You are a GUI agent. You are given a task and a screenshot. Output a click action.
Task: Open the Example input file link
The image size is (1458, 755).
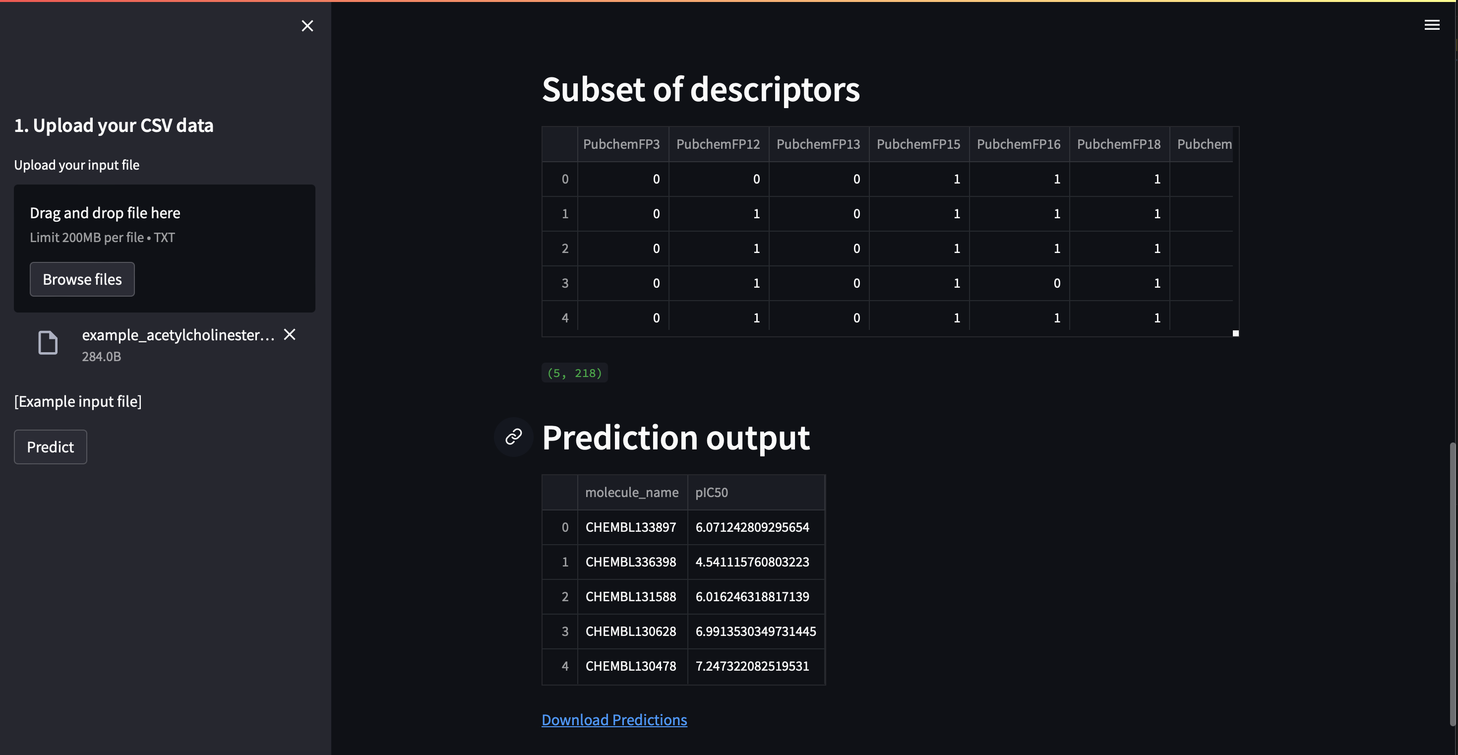pyautogui.click(x=78, y=401)
